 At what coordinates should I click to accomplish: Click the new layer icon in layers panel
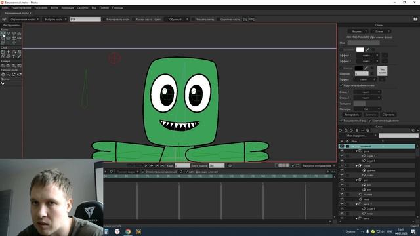coord(341,130)
